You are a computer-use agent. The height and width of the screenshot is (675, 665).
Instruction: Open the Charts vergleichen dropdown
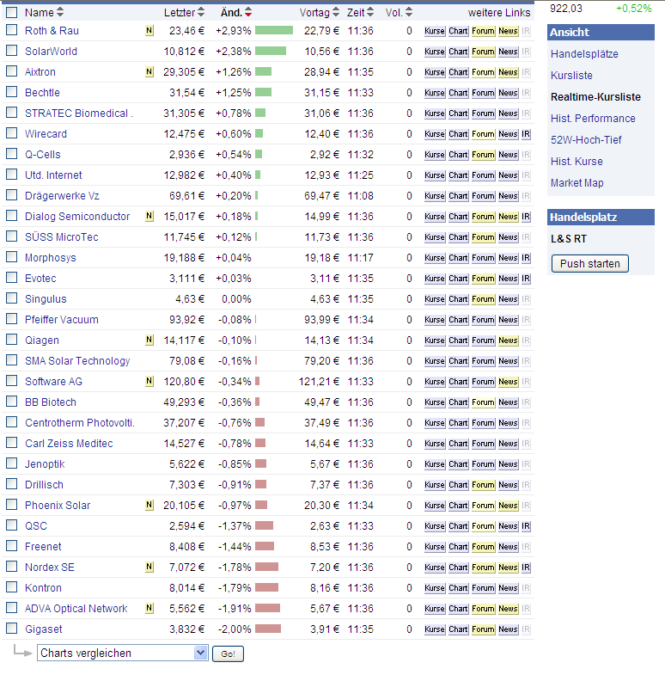tap(123, 653)
